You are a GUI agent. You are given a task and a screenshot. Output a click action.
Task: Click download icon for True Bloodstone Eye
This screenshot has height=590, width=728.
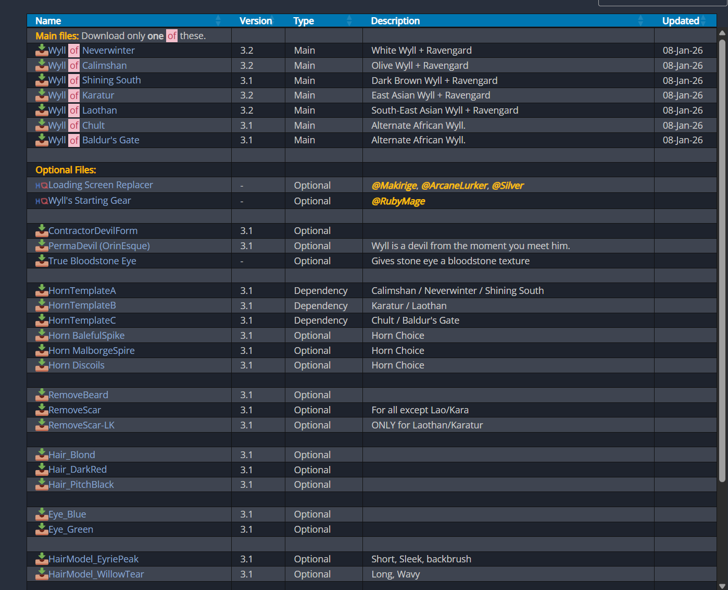point(42,261)
